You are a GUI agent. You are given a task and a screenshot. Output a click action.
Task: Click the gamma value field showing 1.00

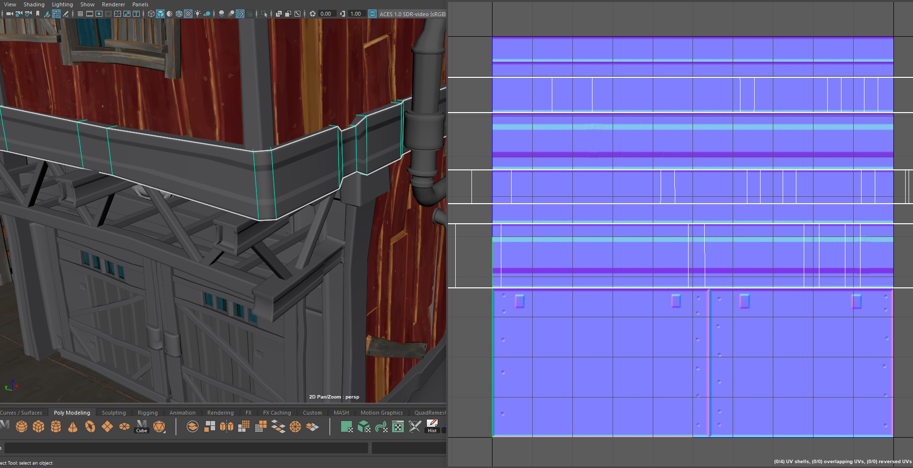point(356,14)
